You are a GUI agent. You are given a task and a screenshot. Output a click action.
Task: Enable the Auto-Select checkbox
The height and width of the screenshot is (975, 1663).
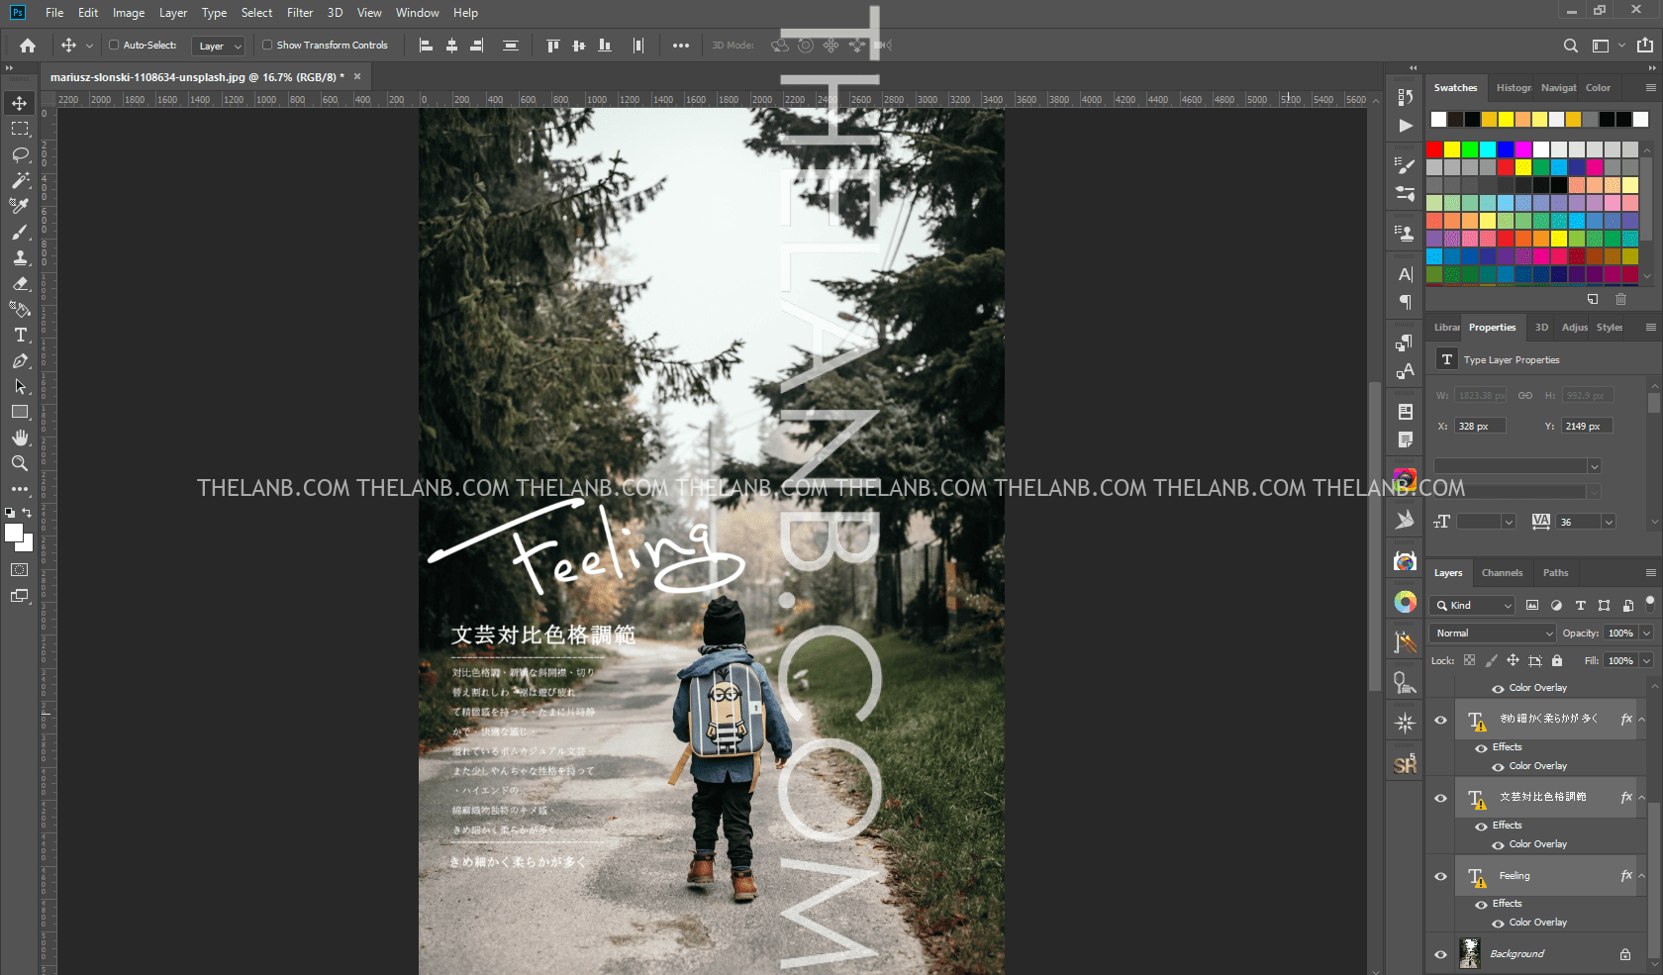[x=114, y=46]
